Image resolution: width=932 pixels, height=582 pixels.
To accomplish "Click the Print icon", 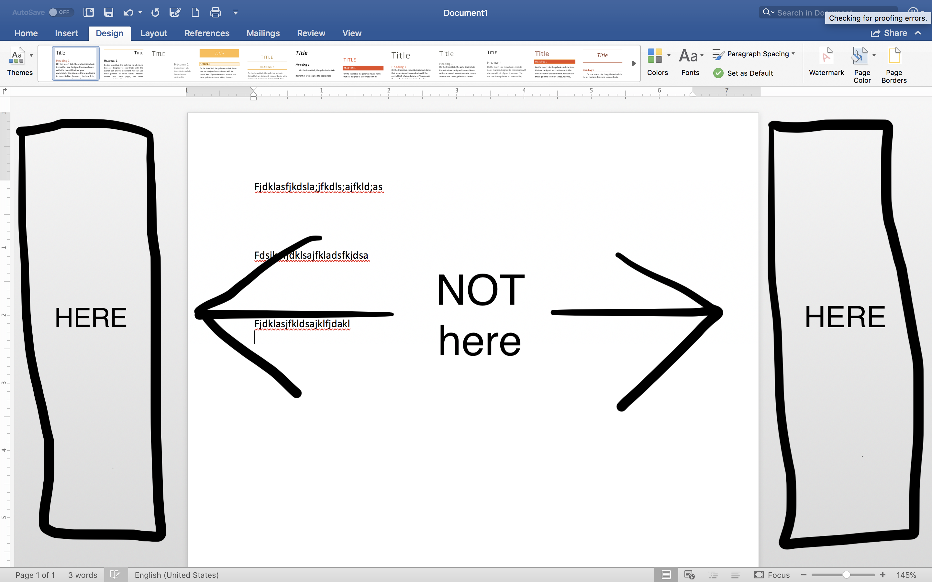I will click(215, 12).
